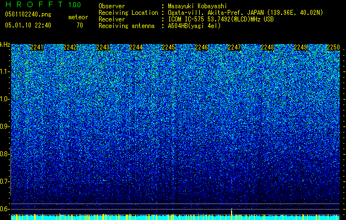Click the 2241 time marker
This screenshot has width=346, height=220.
point(37,47)
